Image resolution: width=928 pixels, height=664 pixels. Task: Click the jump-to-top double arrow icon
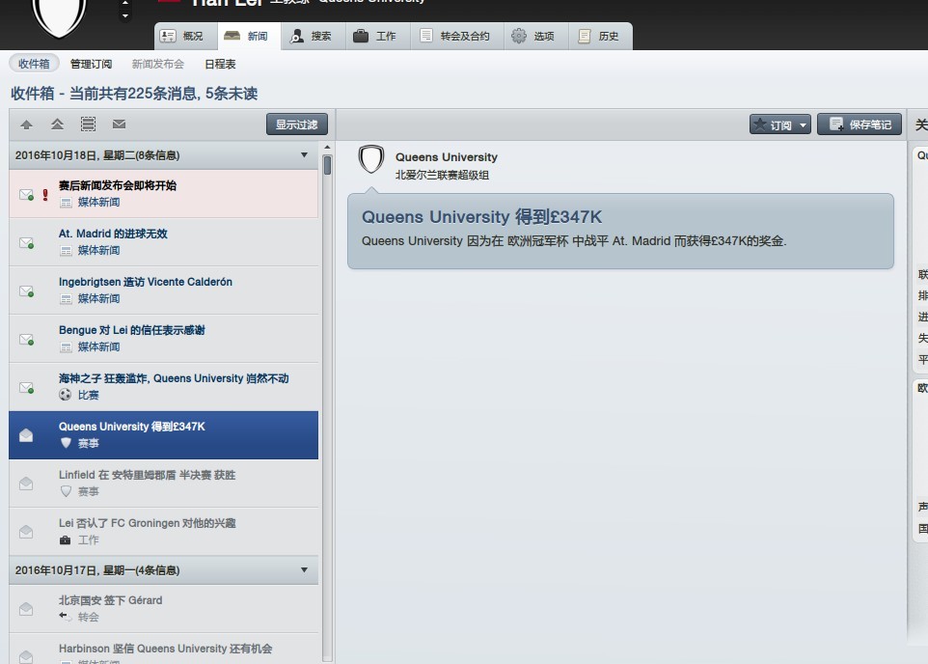point(57,124)
